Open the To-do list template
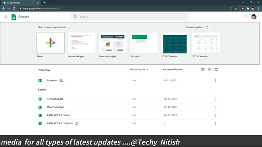The width and height of the screenshot is (262, 147). tap(144, 43)
